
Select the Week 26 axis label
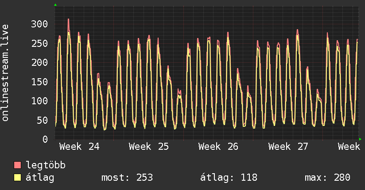218,147
